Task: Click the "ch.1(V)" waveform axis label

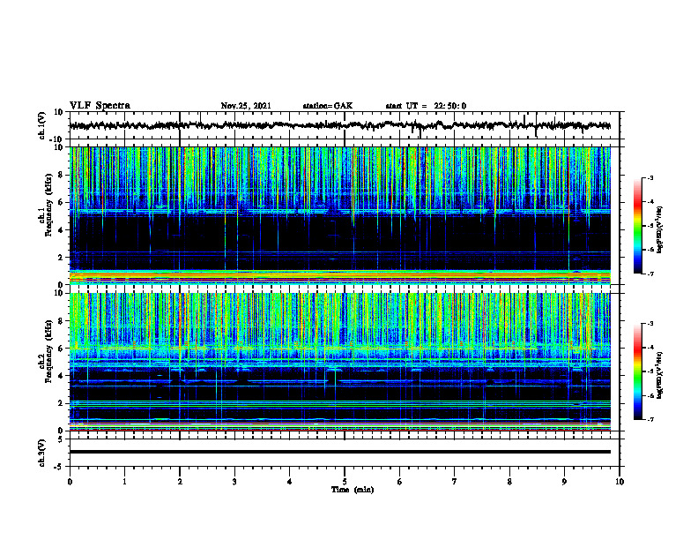Action: click(41, 125)
